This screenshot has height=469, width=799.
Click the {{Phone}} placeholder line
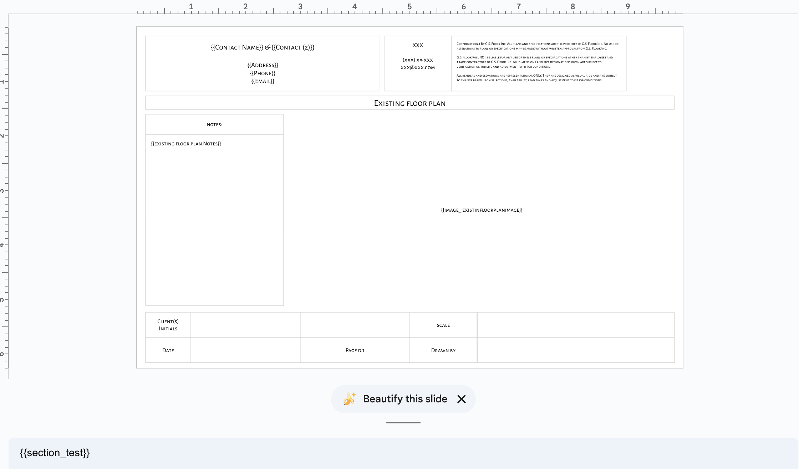point(263,73)
